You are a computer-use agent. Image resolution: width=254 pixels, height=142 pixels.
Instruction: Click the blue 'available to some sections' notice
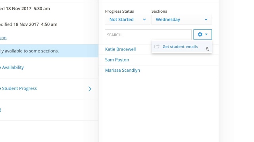pyautogui.click(x=49, y=51)
